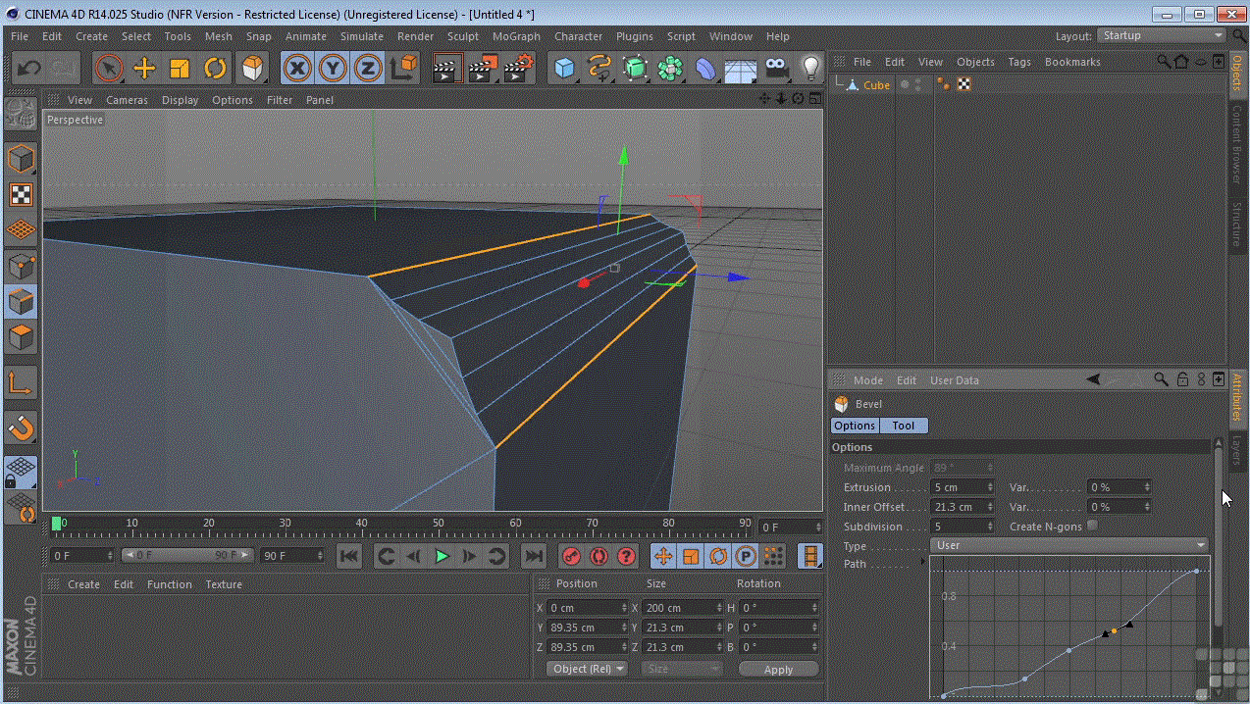Go to end of animation
The image size is (1250, 704).
(533, 556)
